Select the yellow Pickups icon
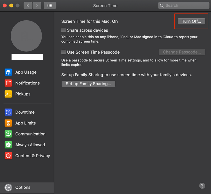Screen dimensions: 211x194 point(8,94)
